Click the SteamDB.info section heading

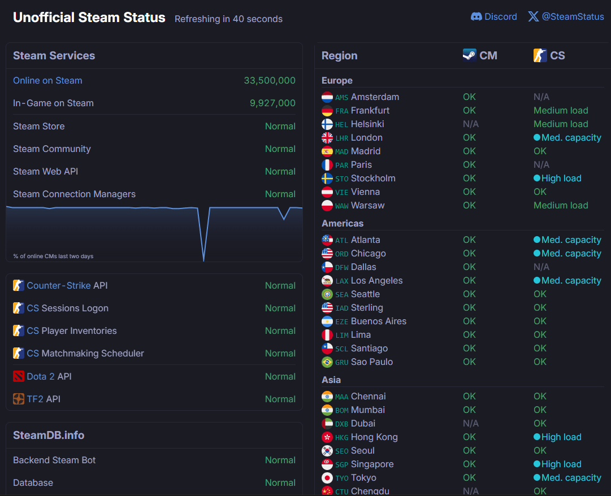49,435
